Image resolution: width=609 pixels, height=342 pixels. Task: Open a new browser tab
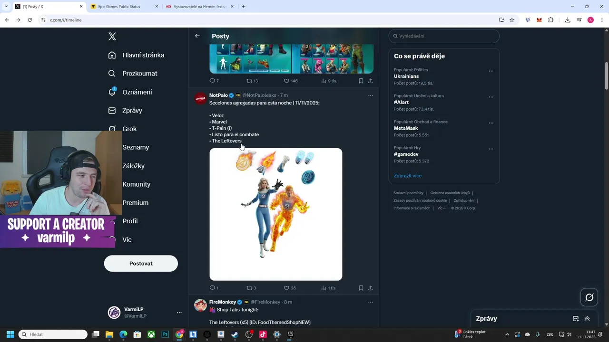tap(244, 7)
